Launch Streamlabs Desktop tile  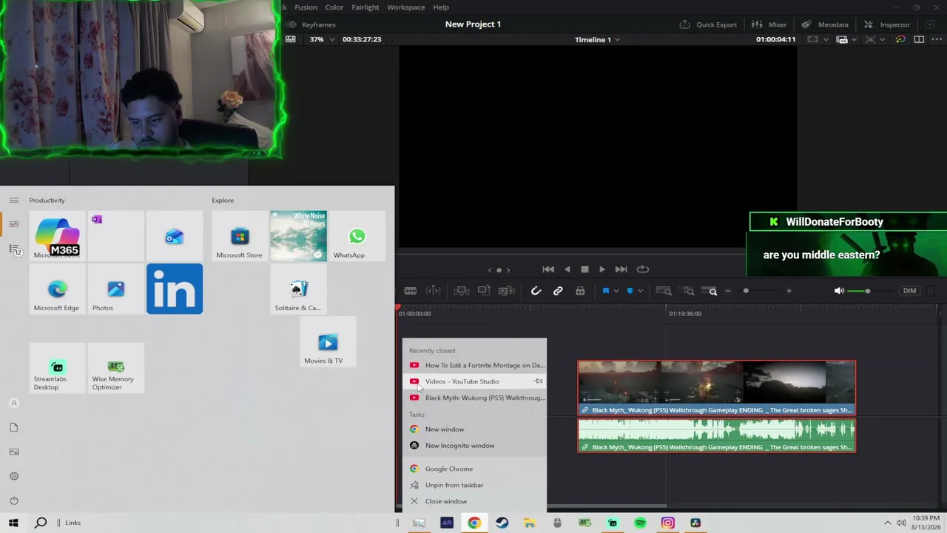pyautogui.click(x=57, y=368)
